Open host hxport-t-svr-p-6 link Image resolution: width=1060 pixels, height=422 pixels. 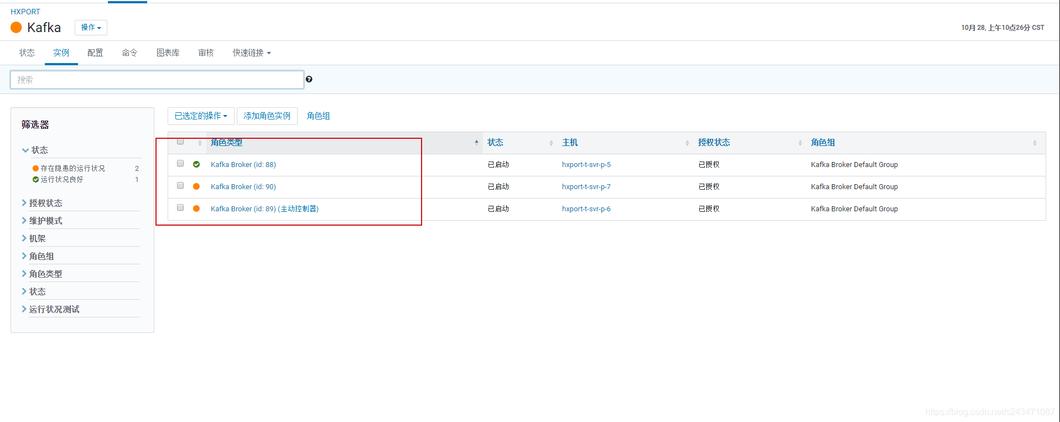586,209
